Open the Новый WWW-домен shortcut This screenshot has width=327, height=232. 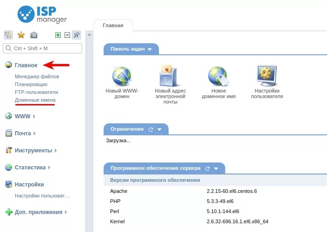pyautogui.click(x=122, y=76)
